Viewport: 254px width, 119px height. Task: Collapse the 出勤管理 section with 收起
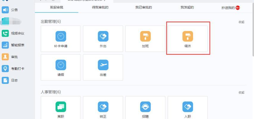coord(241,22)
